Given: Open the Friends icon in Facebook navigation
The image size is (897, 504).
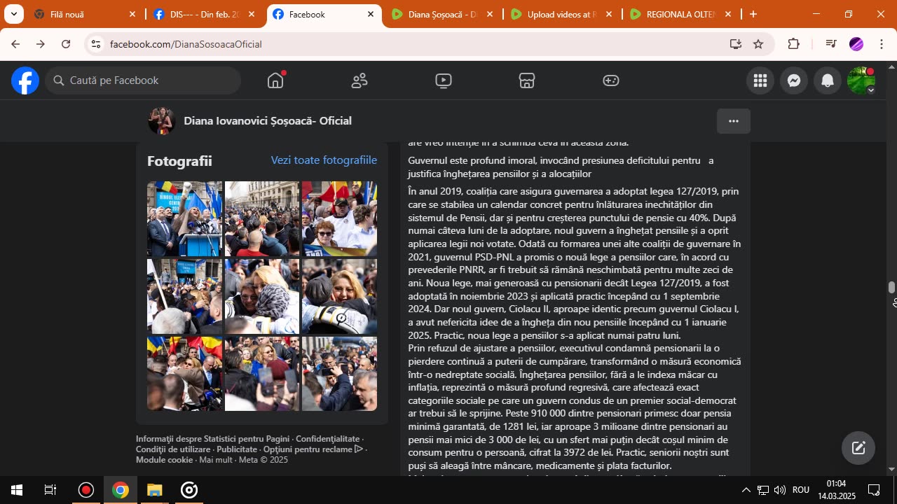Looking at the screenshot, I should 360,80.
